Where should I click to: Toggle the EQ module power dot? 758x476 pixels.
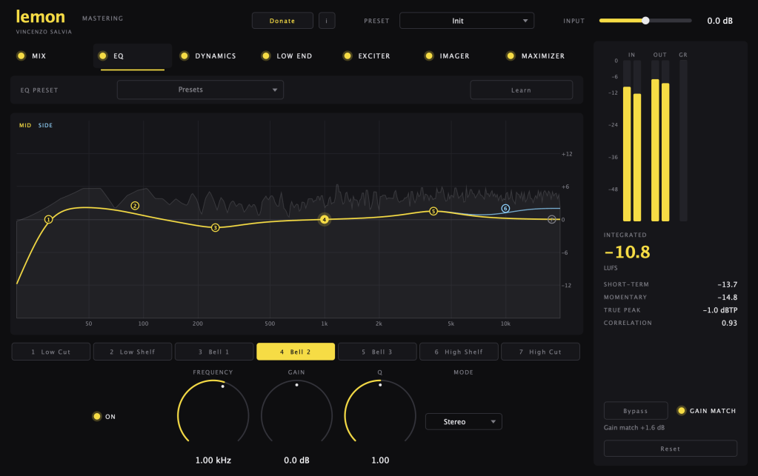(x=102, y=56)
